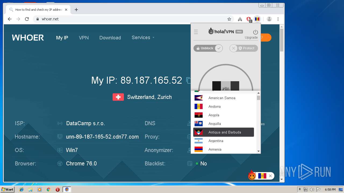Go forward in browser

[18, 19]
